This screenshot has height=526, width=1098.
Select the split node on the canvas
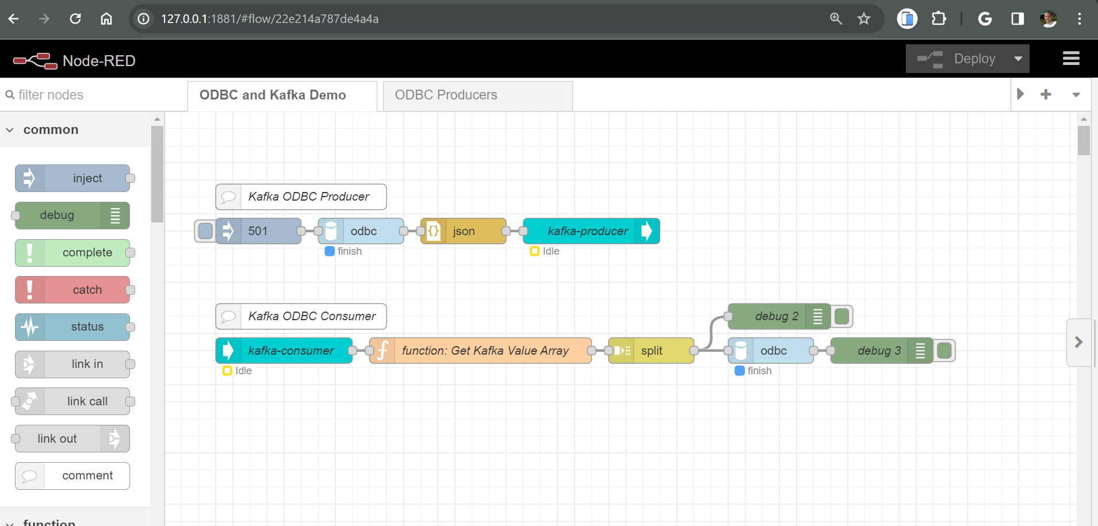[x=651, y=351]
